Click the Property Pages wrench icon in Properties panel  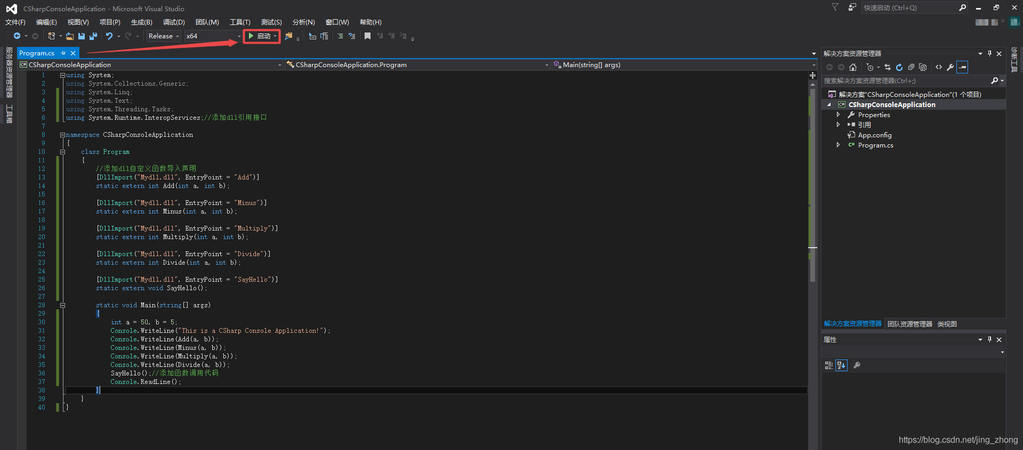click(x=857, y=365)
